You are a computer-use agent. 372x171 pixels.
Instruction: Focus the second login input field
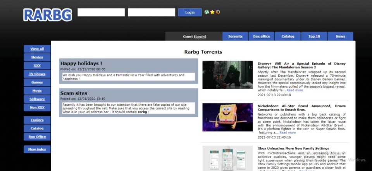tap(152, 12)
